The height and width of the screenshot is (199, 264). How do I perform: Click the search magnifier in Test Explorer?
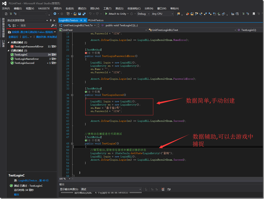click(x=53, y=25)
